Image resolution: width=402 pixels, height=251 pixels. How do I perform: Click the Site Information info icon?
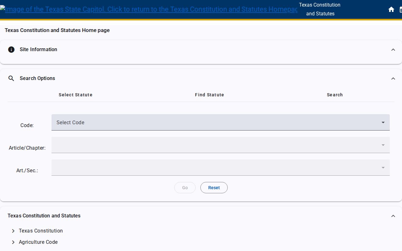(x=11, y=50)
